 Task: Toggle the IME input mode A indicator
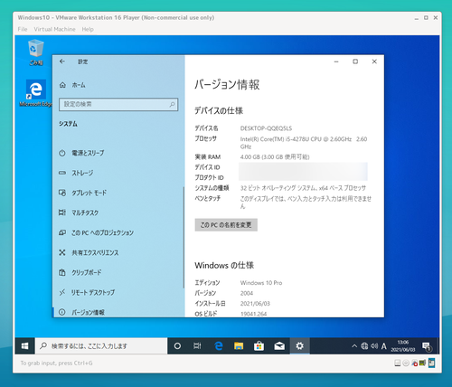point(383,346)
